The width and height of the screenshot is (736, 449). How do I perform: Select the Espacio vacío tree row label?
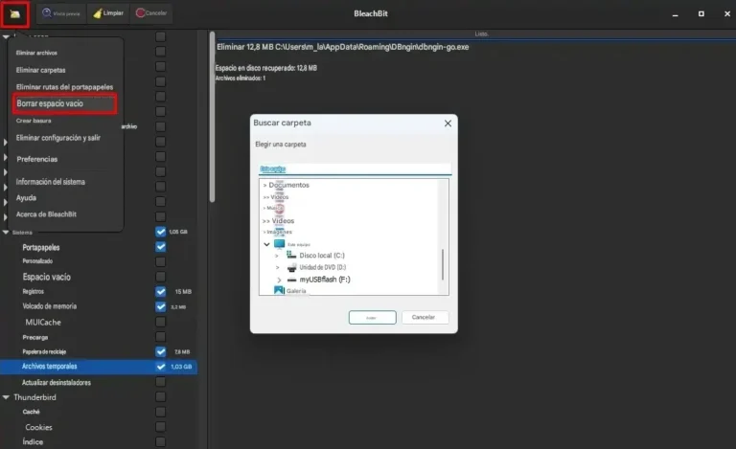point(46,277)
